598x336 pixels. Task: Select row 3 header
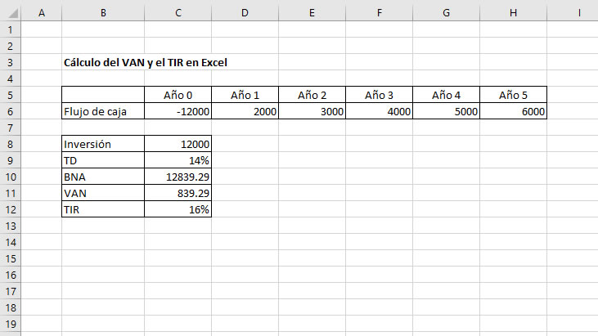point(10,62)
